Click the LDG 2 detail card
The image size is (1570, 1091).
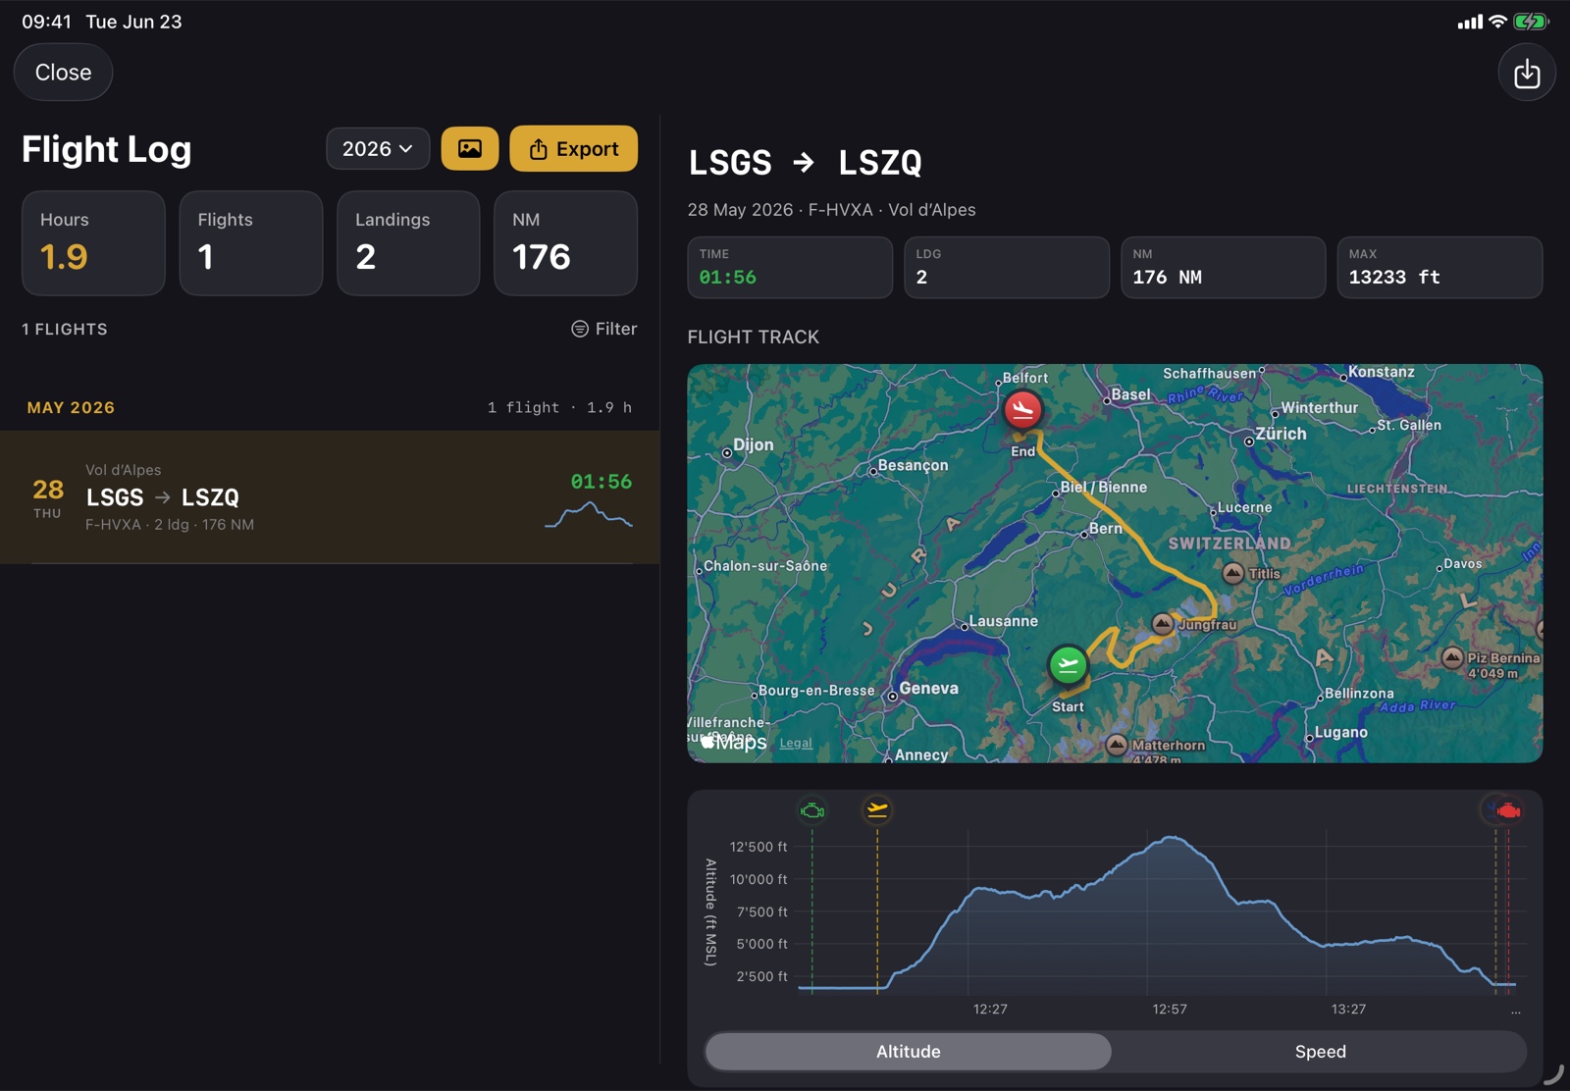(x=1007, y=267)
